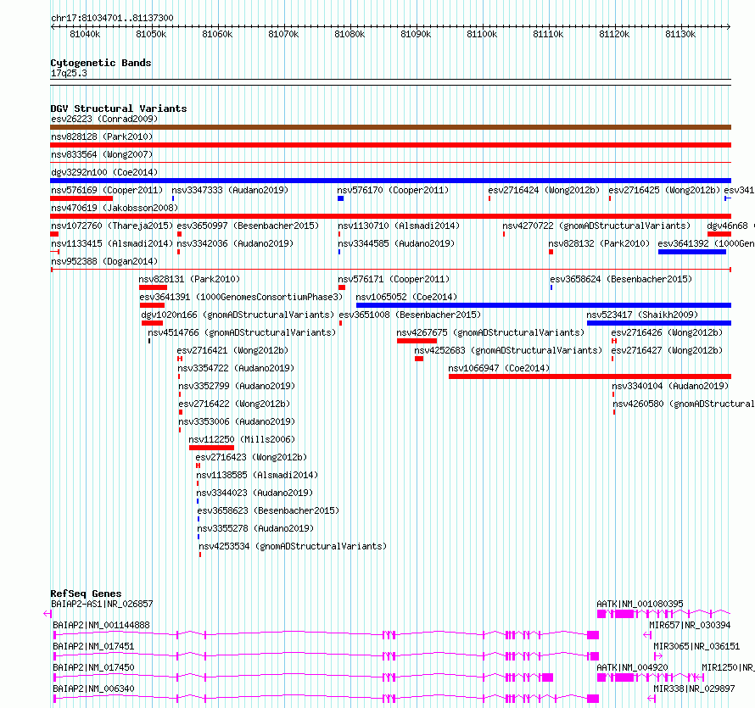Select the red nsv576169 variant bar

pyautogui.click(x=81, y=198)
